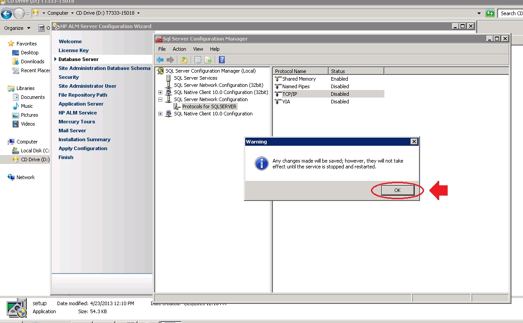The height and width of the screenshot is (323, 523).
Task: Click the Shared Memory protocol icon
Action: pos(277,79)
